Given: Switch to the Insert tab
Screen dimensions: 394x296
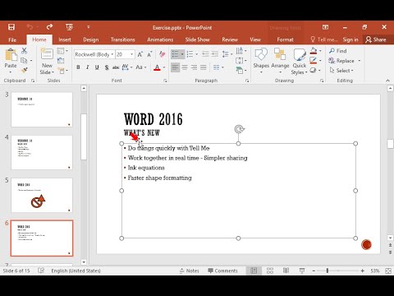Looking at the screenshot, I should (x=65, y=39).
